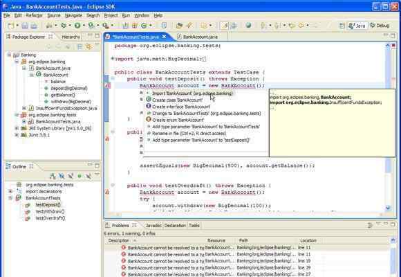Click the BankAccount class icon in Package Explorer
The image size is (401, 277).
[x=39, y=75]
